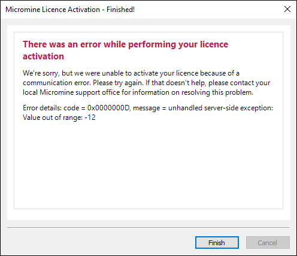This screenshot has width=297, height=256.
Task: Click the grey footer area left of Finish
Action: tap(100, 243)
